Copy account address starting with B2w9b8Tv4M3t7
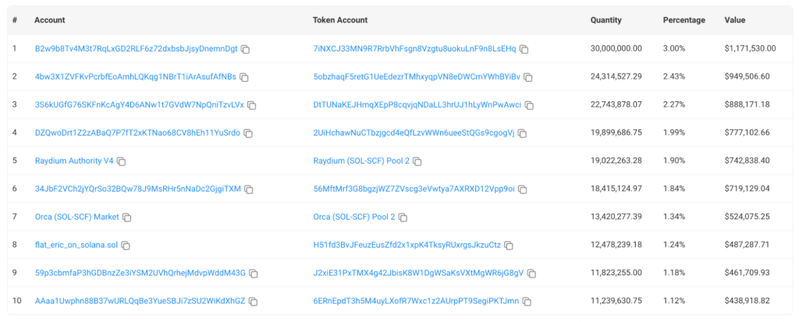Image resolution: width=799 pixels, height=322 pixels. point(245,49)
